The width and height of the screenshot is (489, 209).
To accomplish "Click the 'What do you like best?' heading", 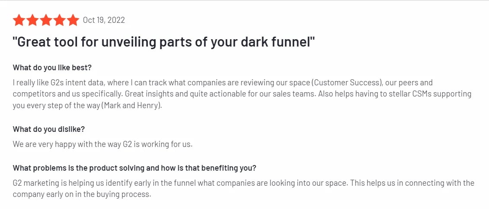I will point(52,68).
